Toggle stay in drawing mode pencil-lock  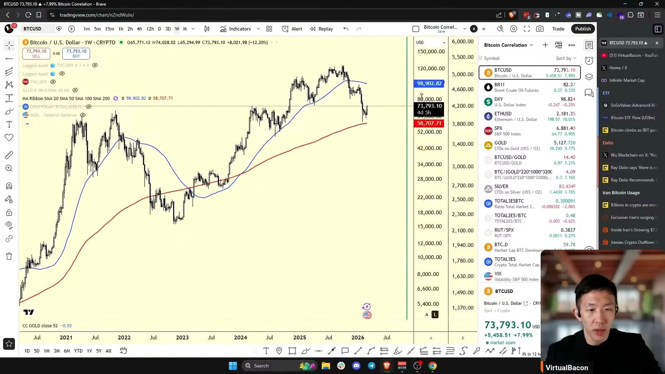[9, 199]
